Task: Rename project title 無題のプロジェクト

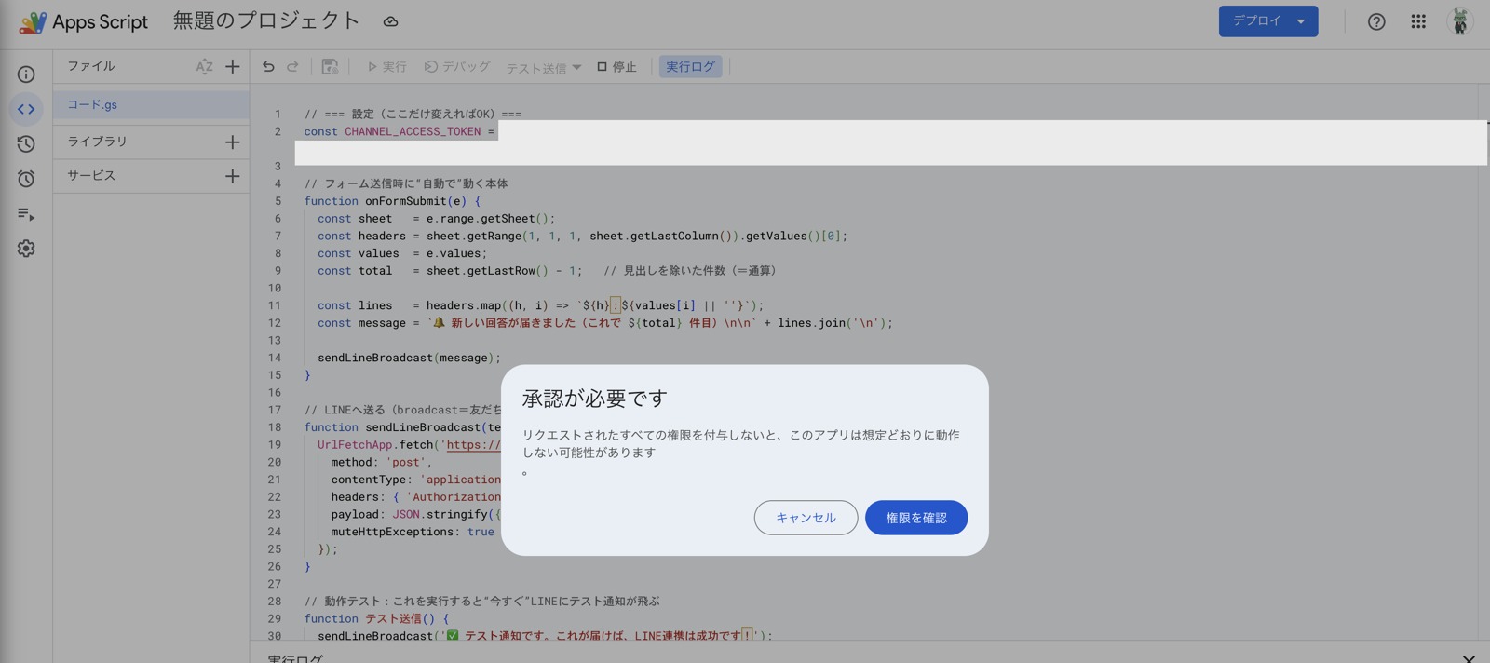Action: tap(266, 20)
